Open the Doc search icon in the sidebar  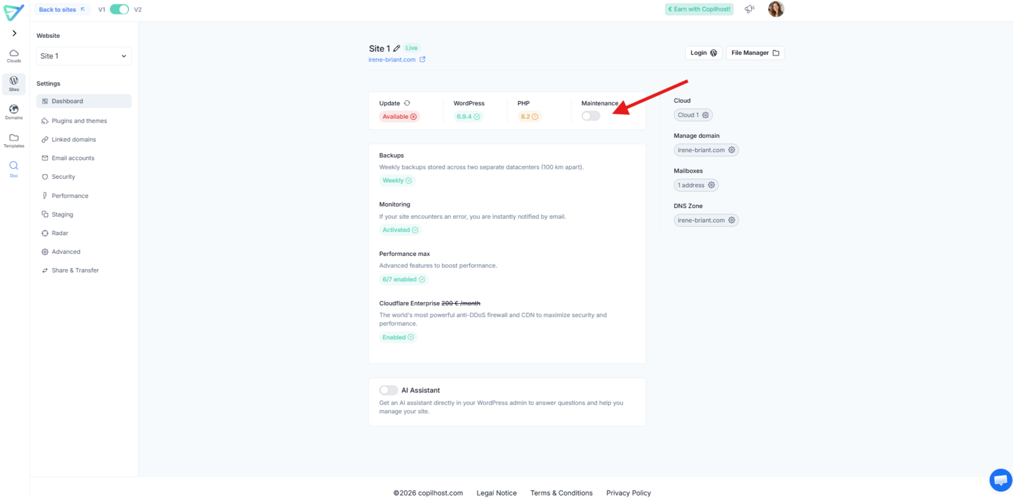(14, 169)
